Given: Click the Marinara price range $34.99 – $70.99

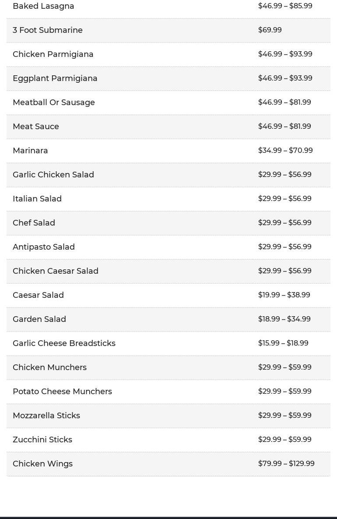Looking at the screenshot, I should pos(285,151).
